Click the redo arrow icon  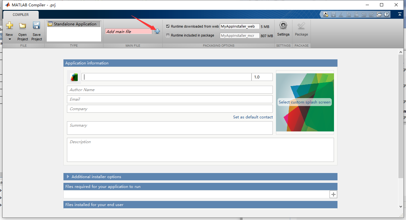(x=371, y=14)
